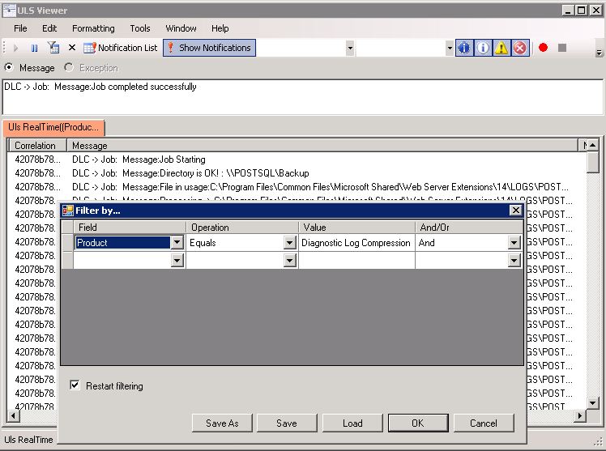Uncheck the Restart filtering checkbox
The image size is (606, 451).
click(75, 385)
